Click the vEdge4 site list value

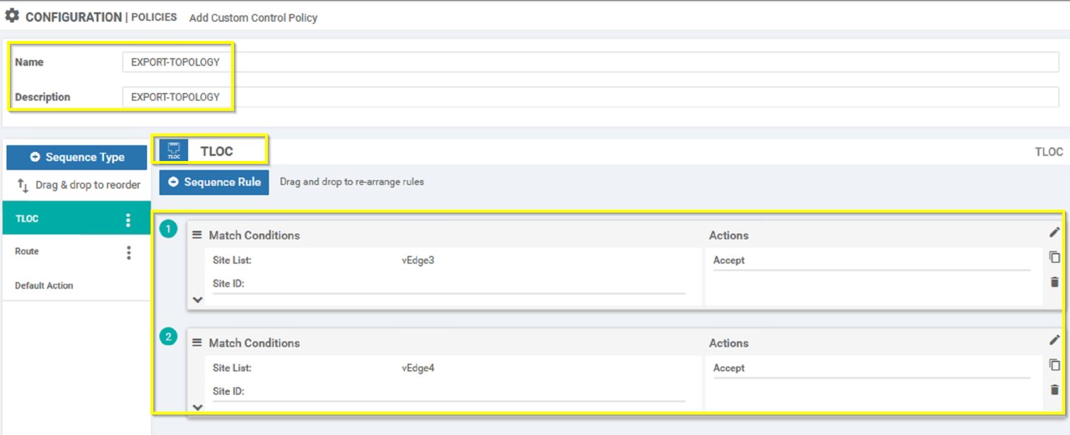418,368
